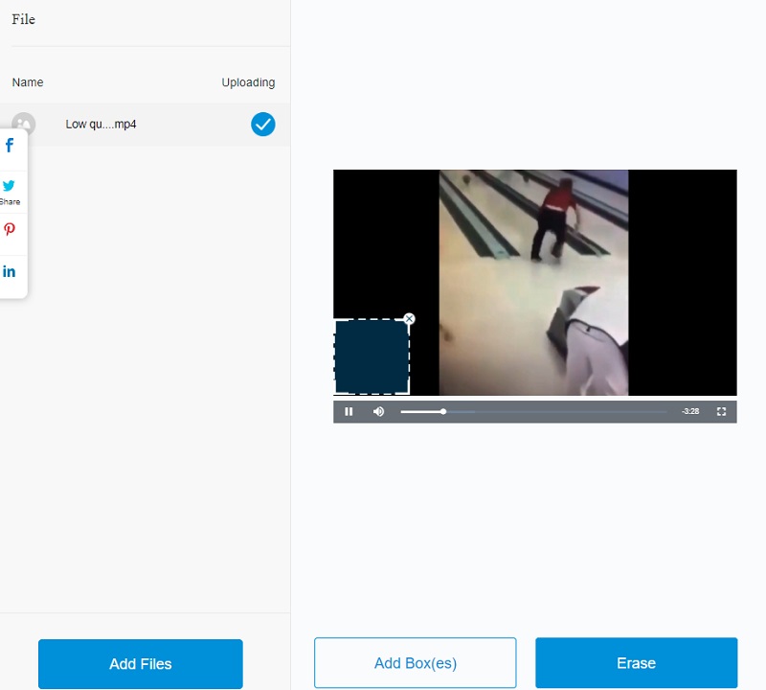Select the Low qu....mp4 file entry
Image resolution: width=766 pixels, height=690 pixels.
[101, 125]
